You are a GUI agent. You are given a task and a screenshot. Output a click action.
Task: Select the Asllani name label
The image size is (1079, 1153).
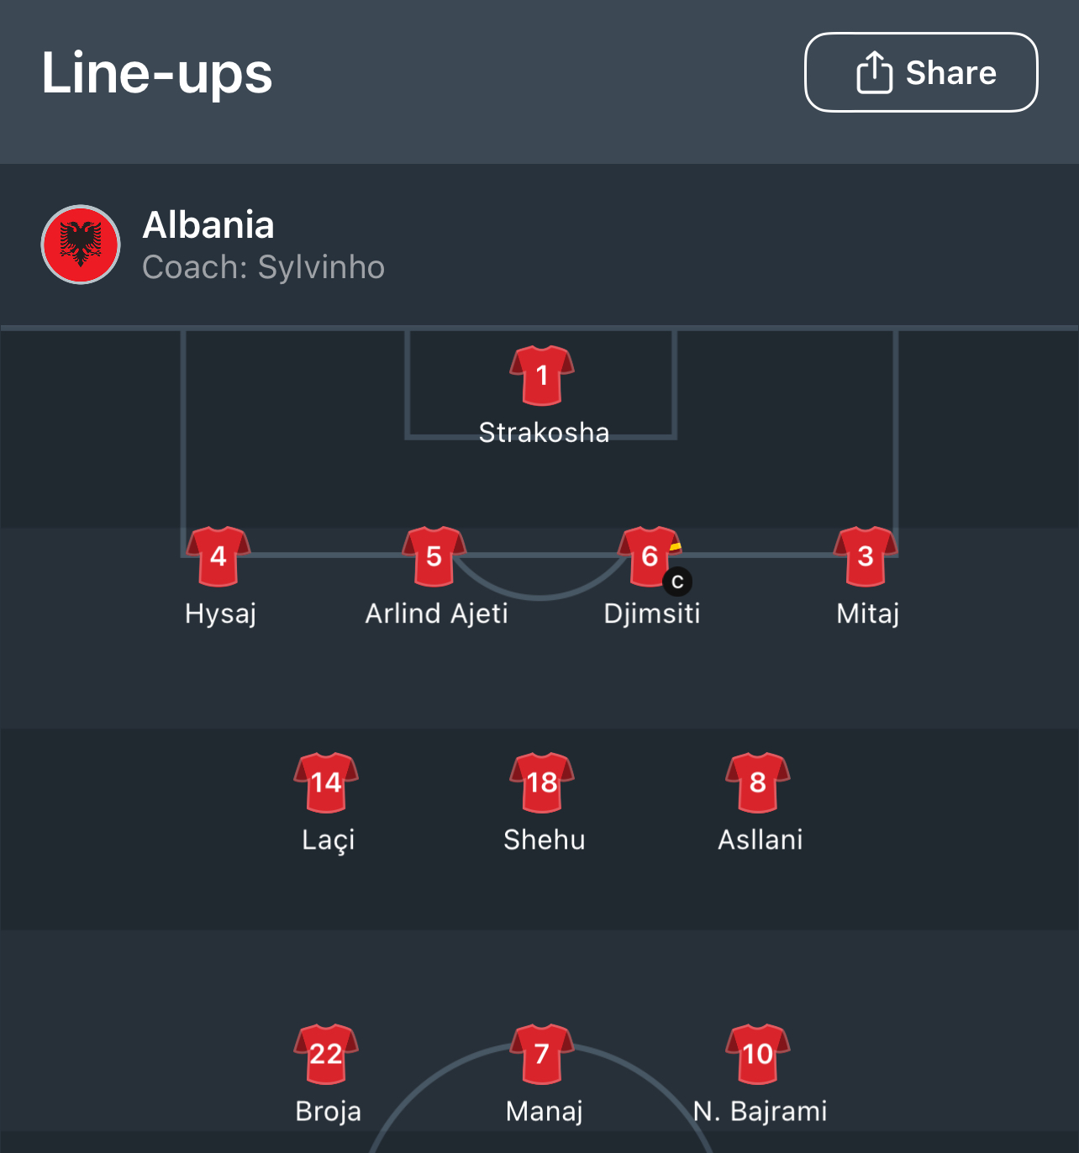[x=760, y=840]
